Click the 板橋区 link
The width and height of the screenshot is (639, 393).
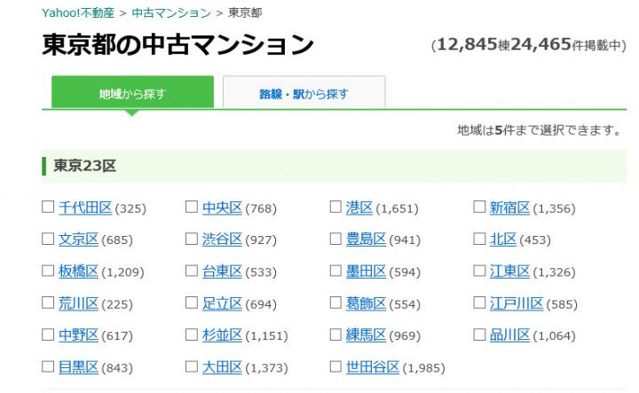tap(78, 271)
